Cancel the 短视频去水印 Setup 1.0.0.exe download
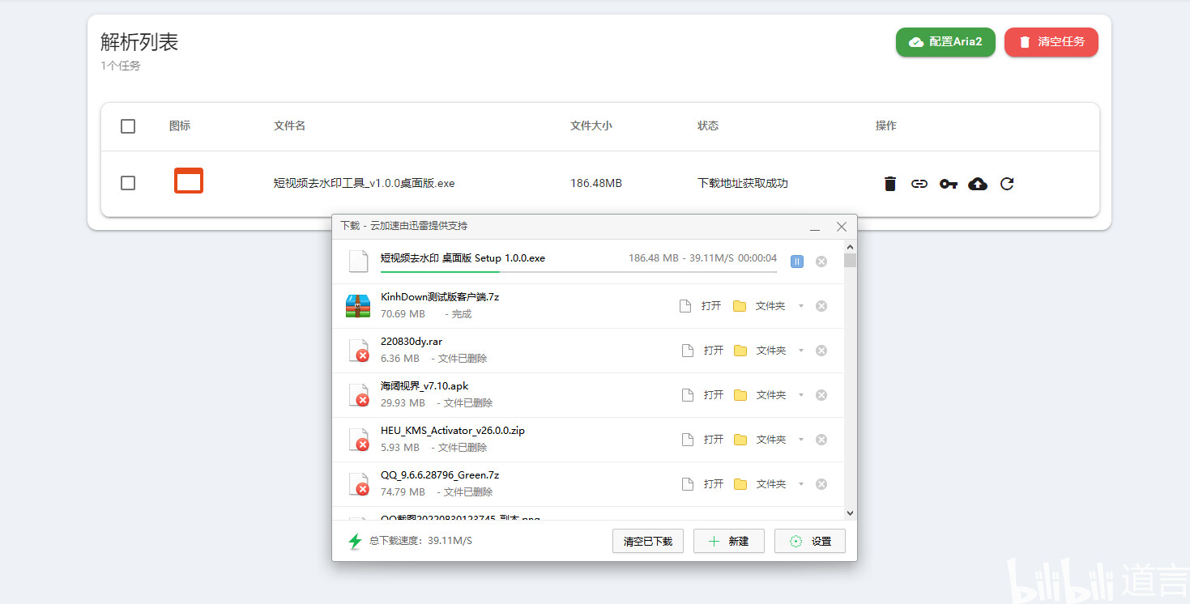The height and width of the screenshot is (604, 1190). [x=821, y=261]
